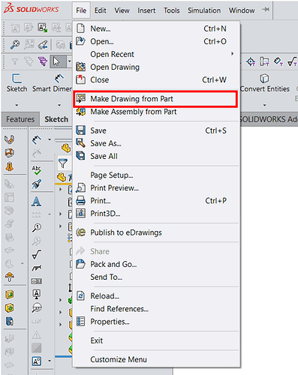
Task: Click the boxed A icon at toolbar bottom
Action: tap(37, 361)
